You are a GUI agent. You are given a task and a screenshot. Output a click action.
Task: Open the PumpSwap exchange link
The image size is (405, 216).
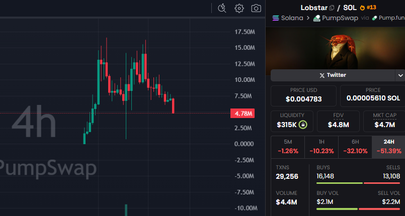coord(340,18)
